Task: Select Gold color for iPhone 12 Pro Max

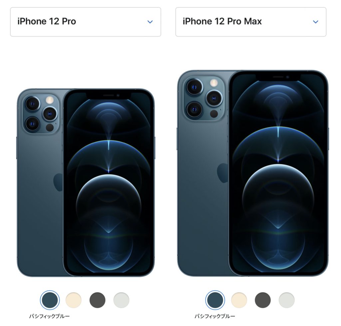Action: click(x=239, y=300)
